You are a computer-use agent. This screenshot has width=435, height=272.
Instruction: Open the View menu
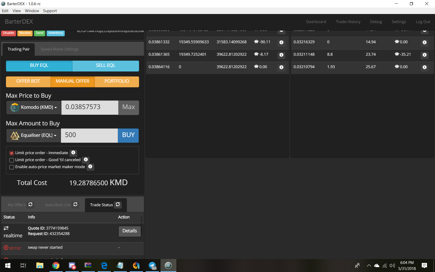[17, 11]
